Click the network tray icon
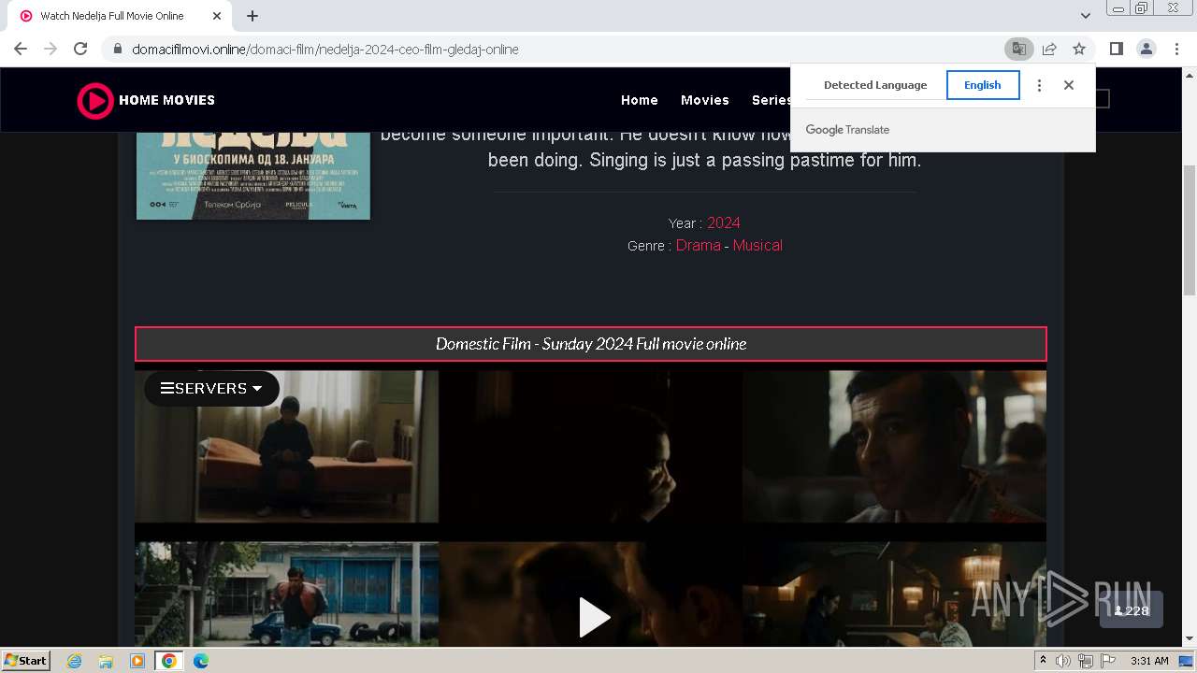This screenshot has height=673, width=1197. [1085, 661]
